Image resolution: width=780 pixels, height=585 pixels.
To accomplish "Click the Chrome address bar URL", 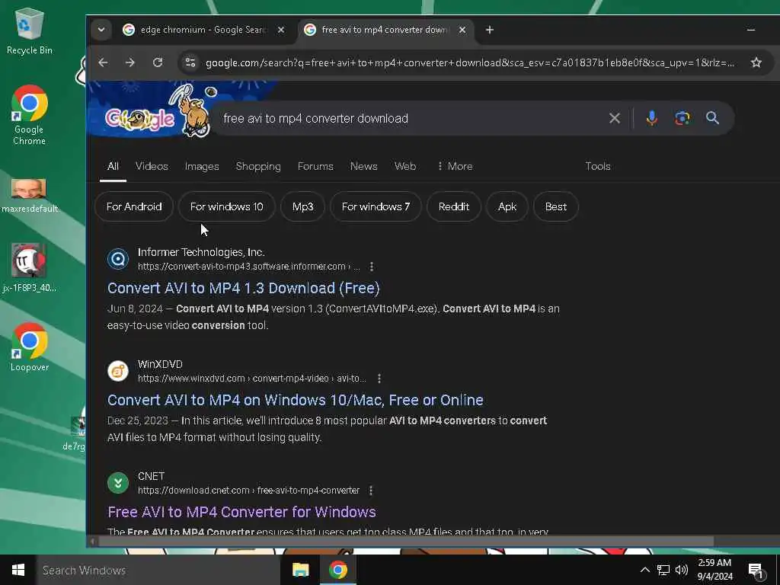I will tap(469, 62).
